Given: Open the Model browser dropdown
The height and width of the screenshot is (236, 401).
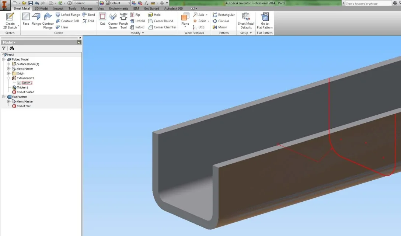Looking at the screenshot, I should 9,42.
